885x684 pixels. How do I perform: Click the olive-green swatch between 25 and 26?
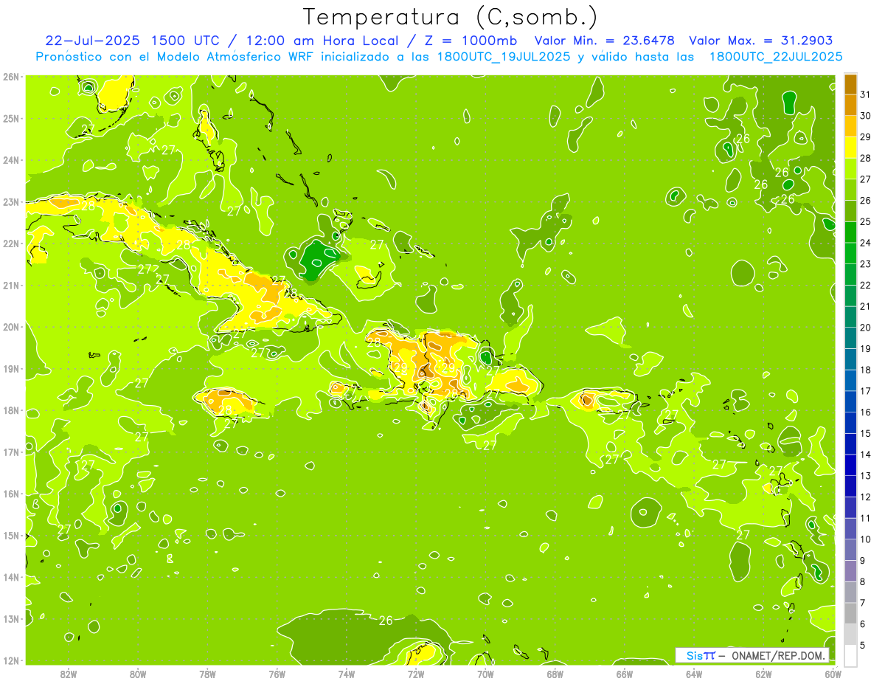pyautogui.click(x=850, y=211)
